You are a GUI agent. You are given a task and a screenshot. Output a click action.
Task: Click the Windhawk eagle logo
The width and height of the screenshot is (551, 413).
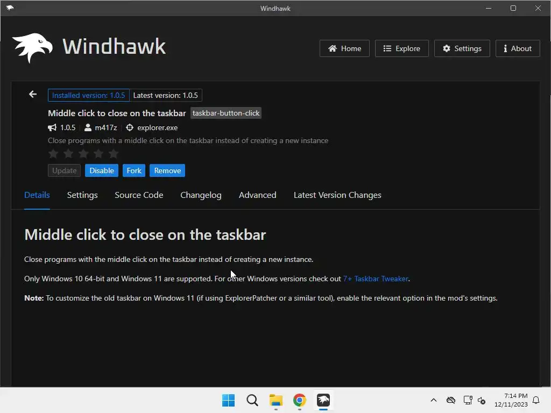tap(32, 48)
